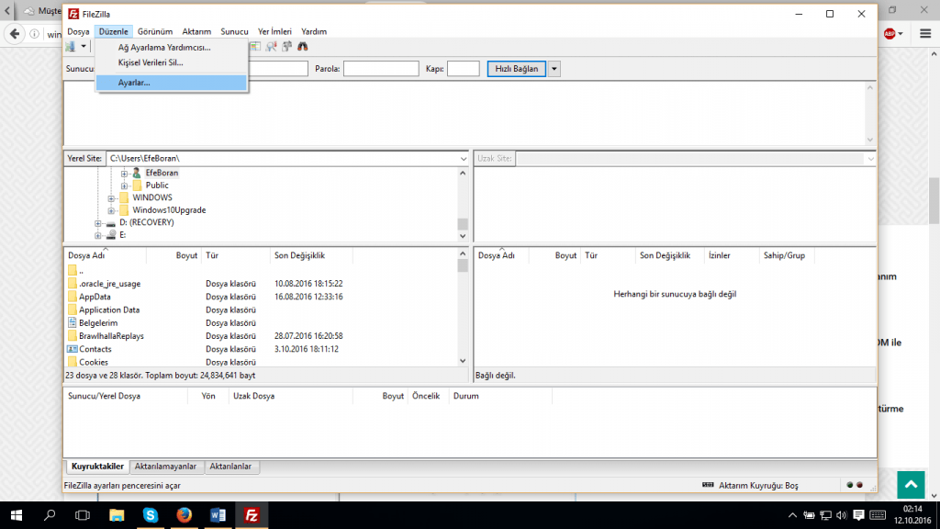This screenshot has width=940, height=529.
Task: Click the binoculars search icon in toolbar
Action: tap(302, 46)
